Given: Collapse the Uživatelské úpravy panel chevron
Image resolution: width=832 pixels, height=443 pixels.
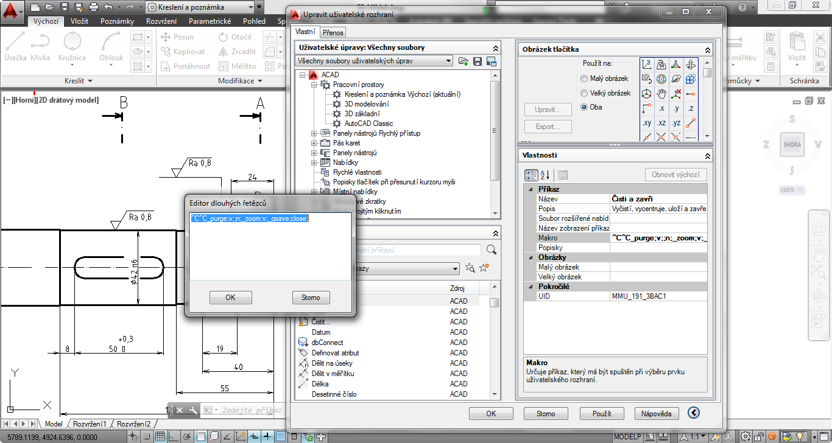Looking at the screenshot, I should (495, 47).
